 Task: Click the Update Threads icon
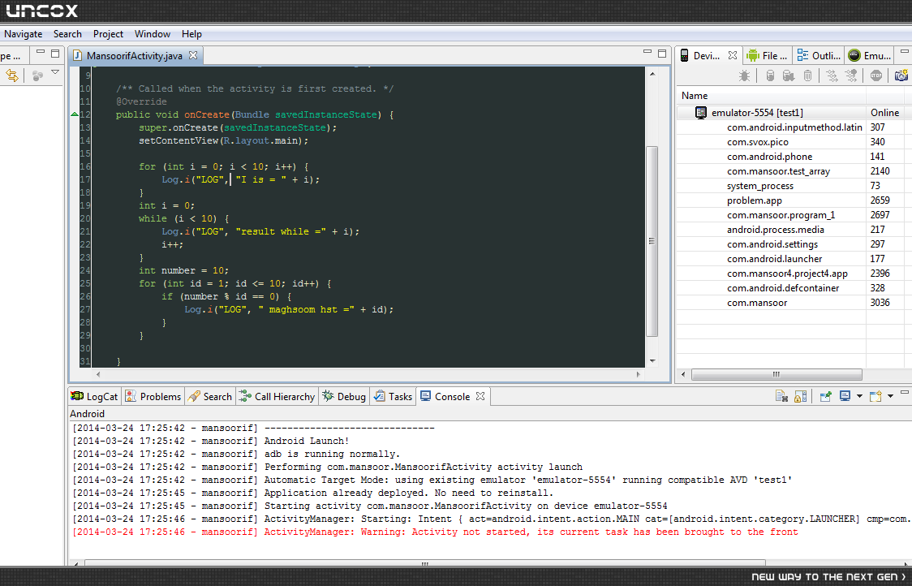832,75
